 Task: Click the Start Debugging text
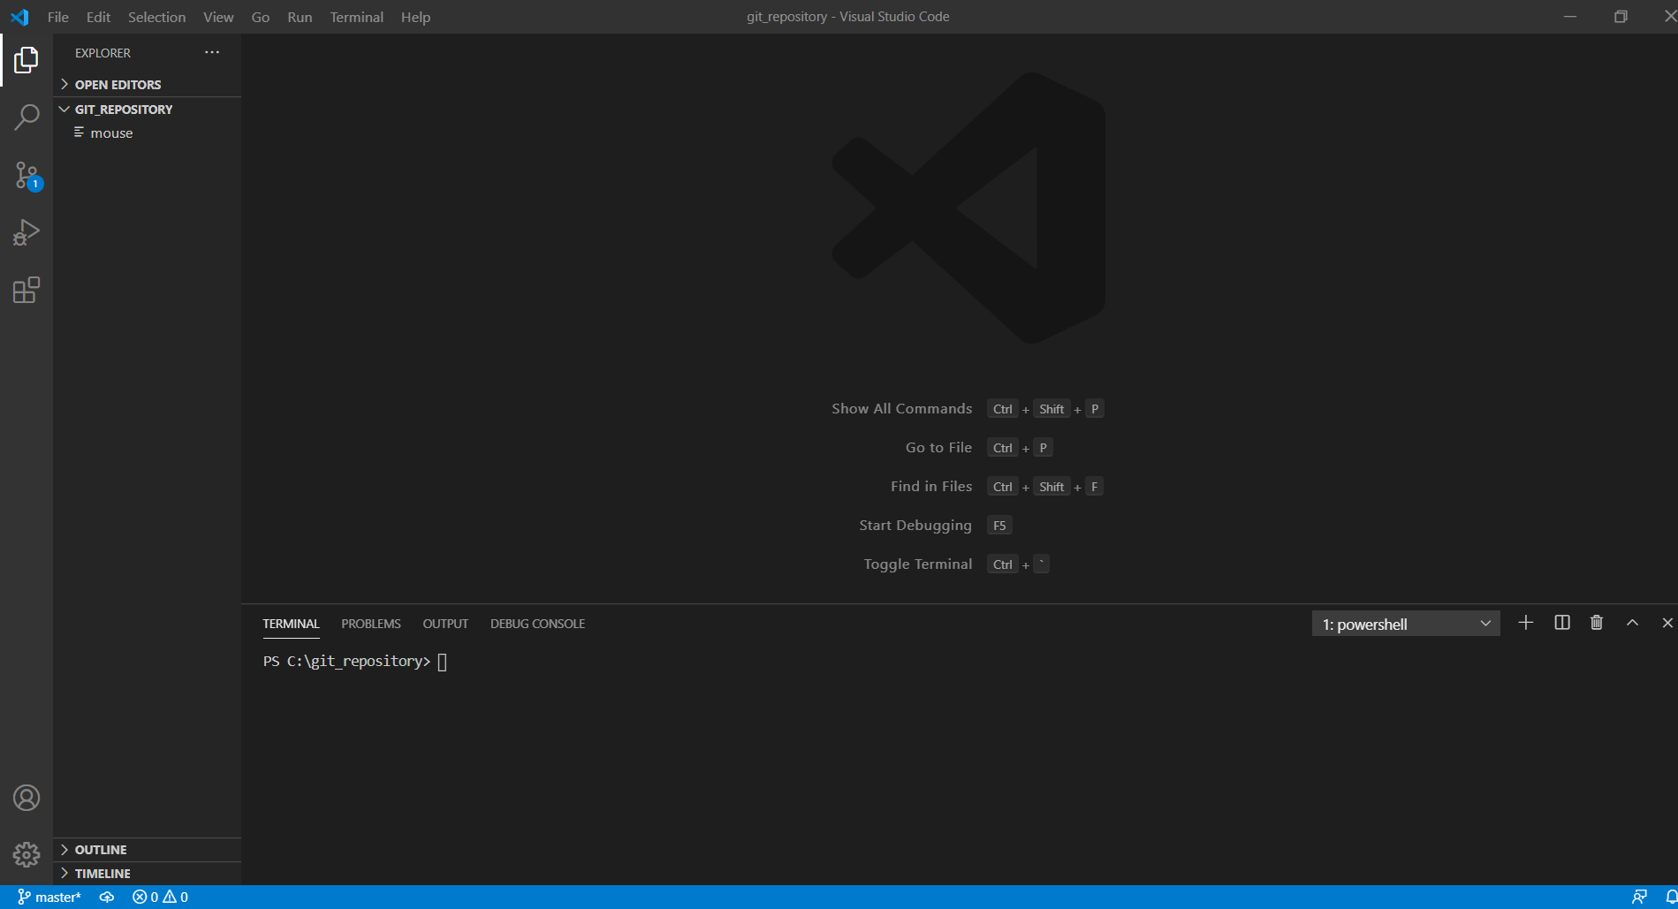915,526
